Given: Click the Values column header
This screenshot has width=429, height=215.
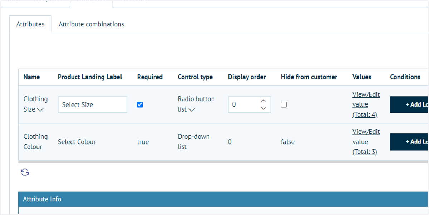Looking at the screenshot, I should point(362,77).
